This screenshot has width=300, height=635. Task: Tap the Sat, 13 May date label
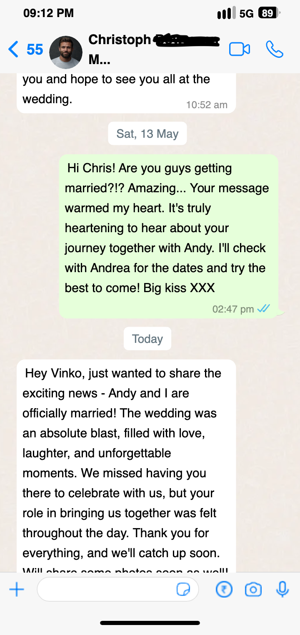click(x=147, y=134)
